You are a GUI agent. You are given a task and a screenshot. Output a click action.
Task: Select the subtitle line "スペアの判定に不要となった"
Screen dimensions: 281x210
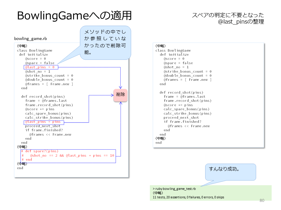(x=228, y=15)
